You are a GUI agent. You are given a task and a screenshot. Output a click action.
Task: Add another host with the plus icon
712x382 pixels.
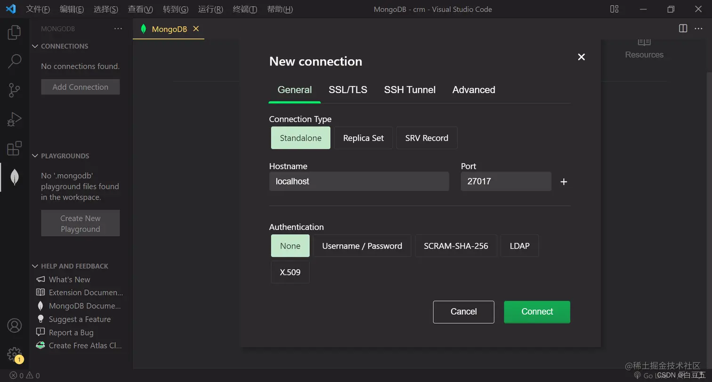coord(564,182)
